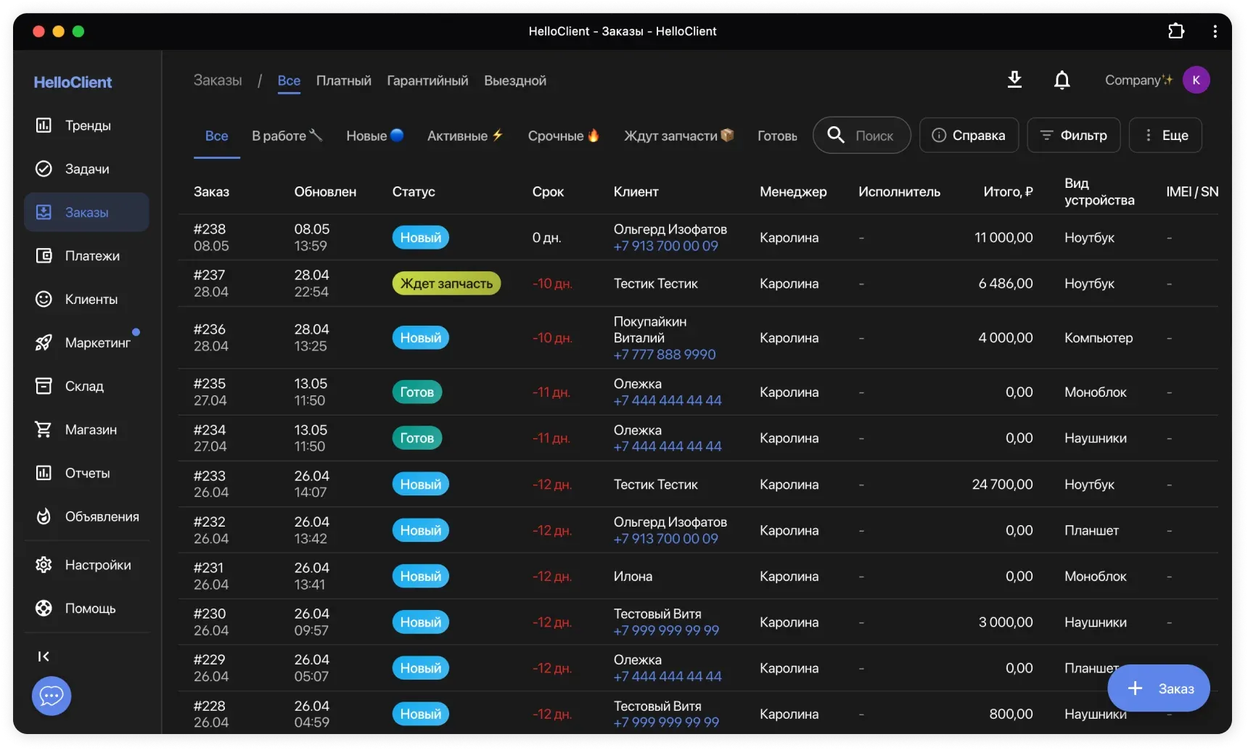Collapse the sidebar with the arrow icon
1248x750 pixels.
click(x=44, y=656)
